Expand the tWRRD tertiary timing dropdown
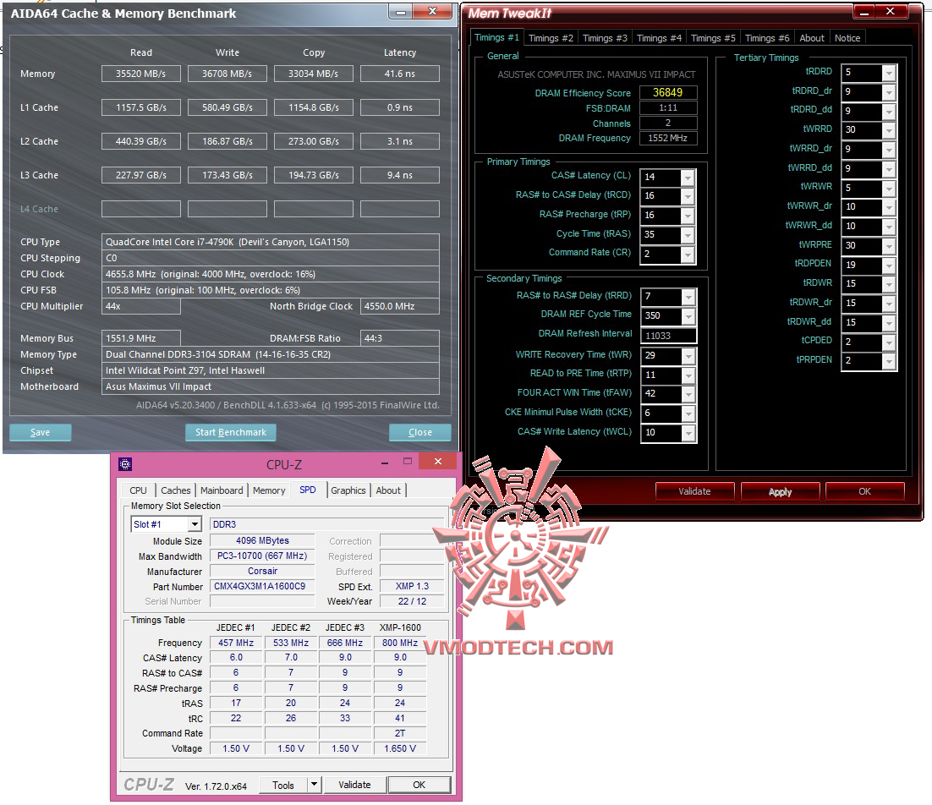This screenshot has height=805, width=932. 889,130
